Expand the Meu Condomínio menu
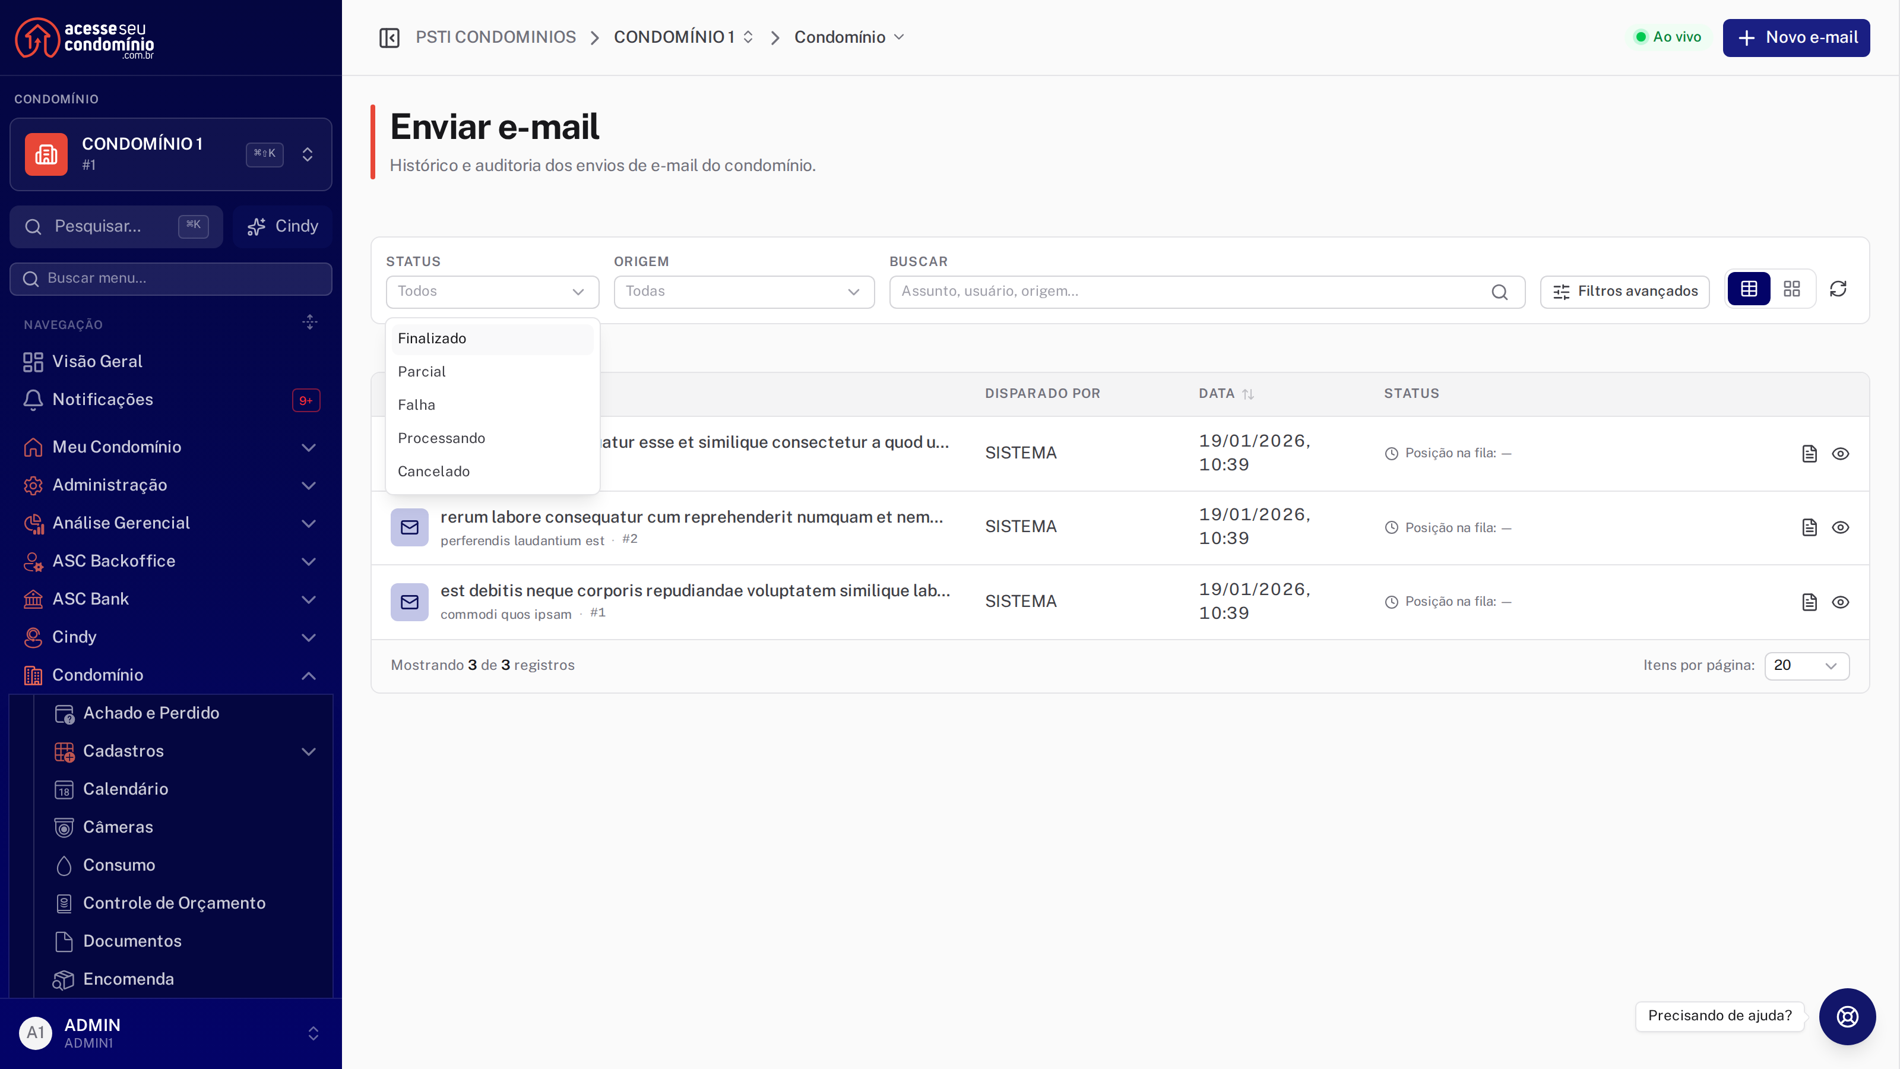The image size is (1900, 1069). pos(170,447)
